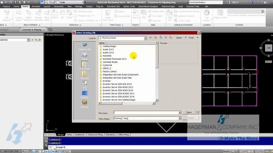
Task: Switch to the Corporate & Shipping drawing tab
Action: coord(32,30)
